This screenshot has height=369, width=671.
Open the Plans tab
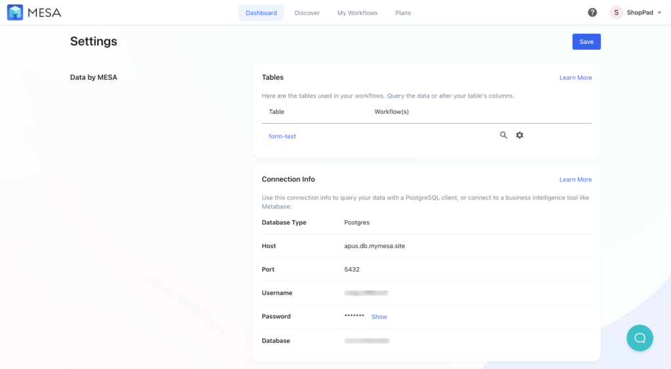(403, 13)
